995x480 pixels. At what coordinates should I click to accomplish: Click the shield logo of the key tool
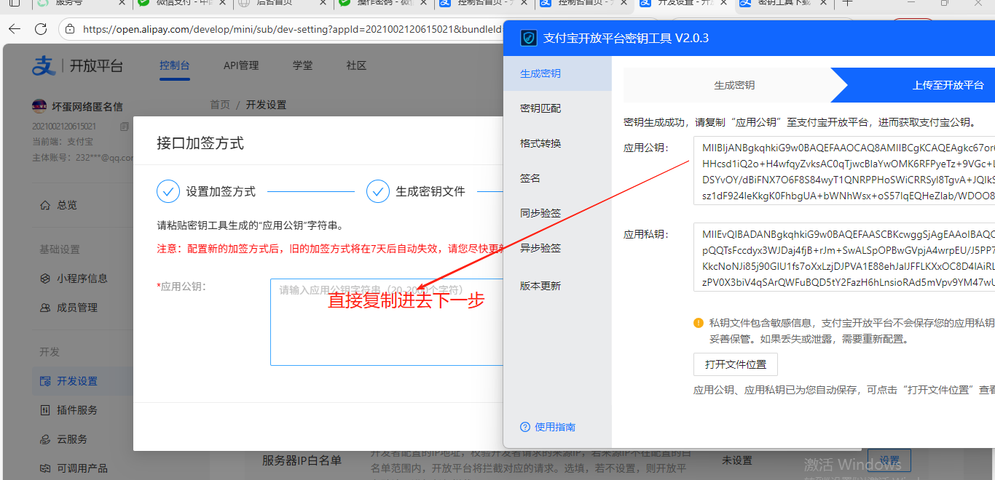click(x=529, y=38)
